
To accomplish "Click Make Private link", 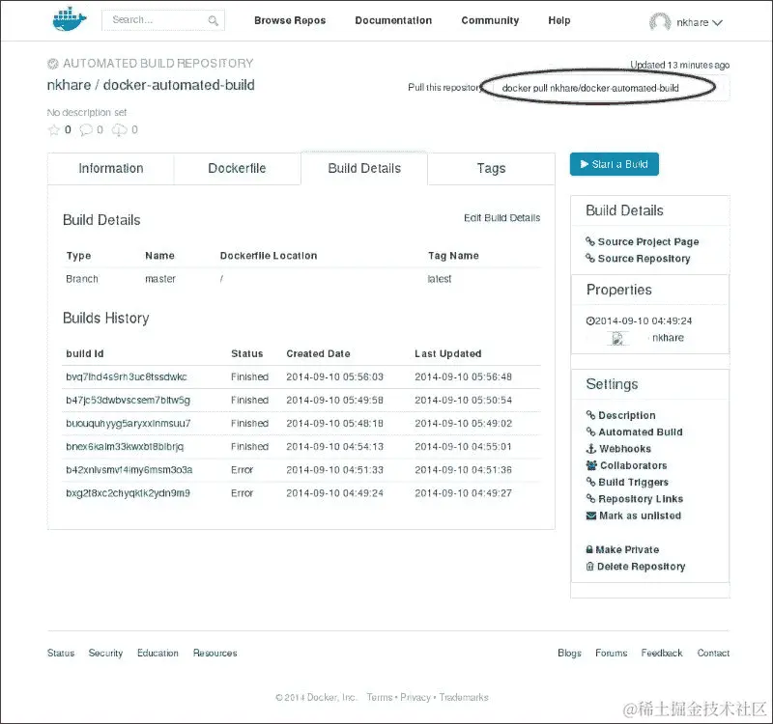I will click(x=627, y=549).
